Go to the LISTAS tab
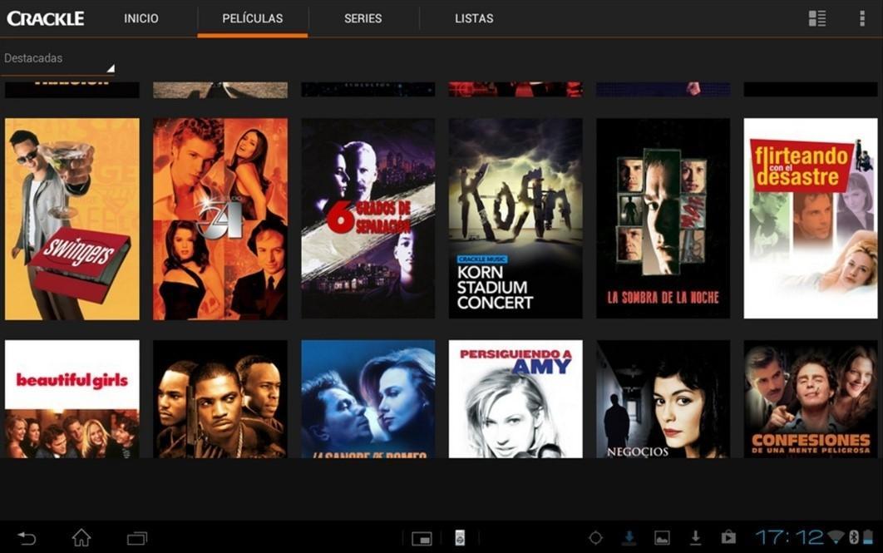 click(474, 18)
